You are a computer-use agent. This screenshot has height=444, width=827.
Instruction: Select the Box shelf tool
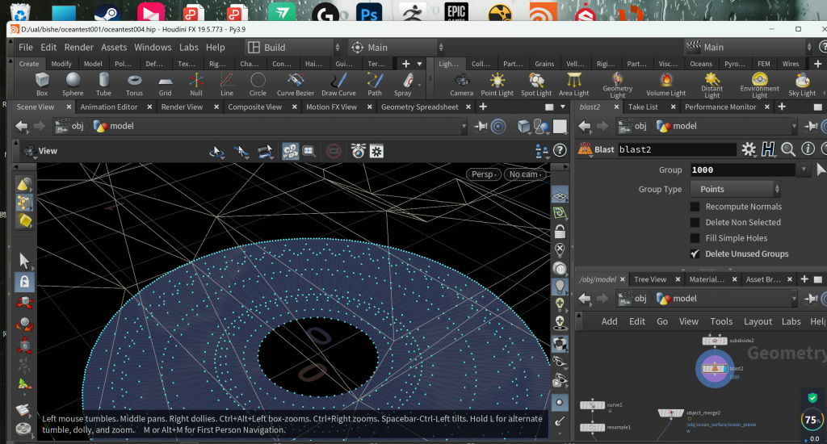pos(42,85)
